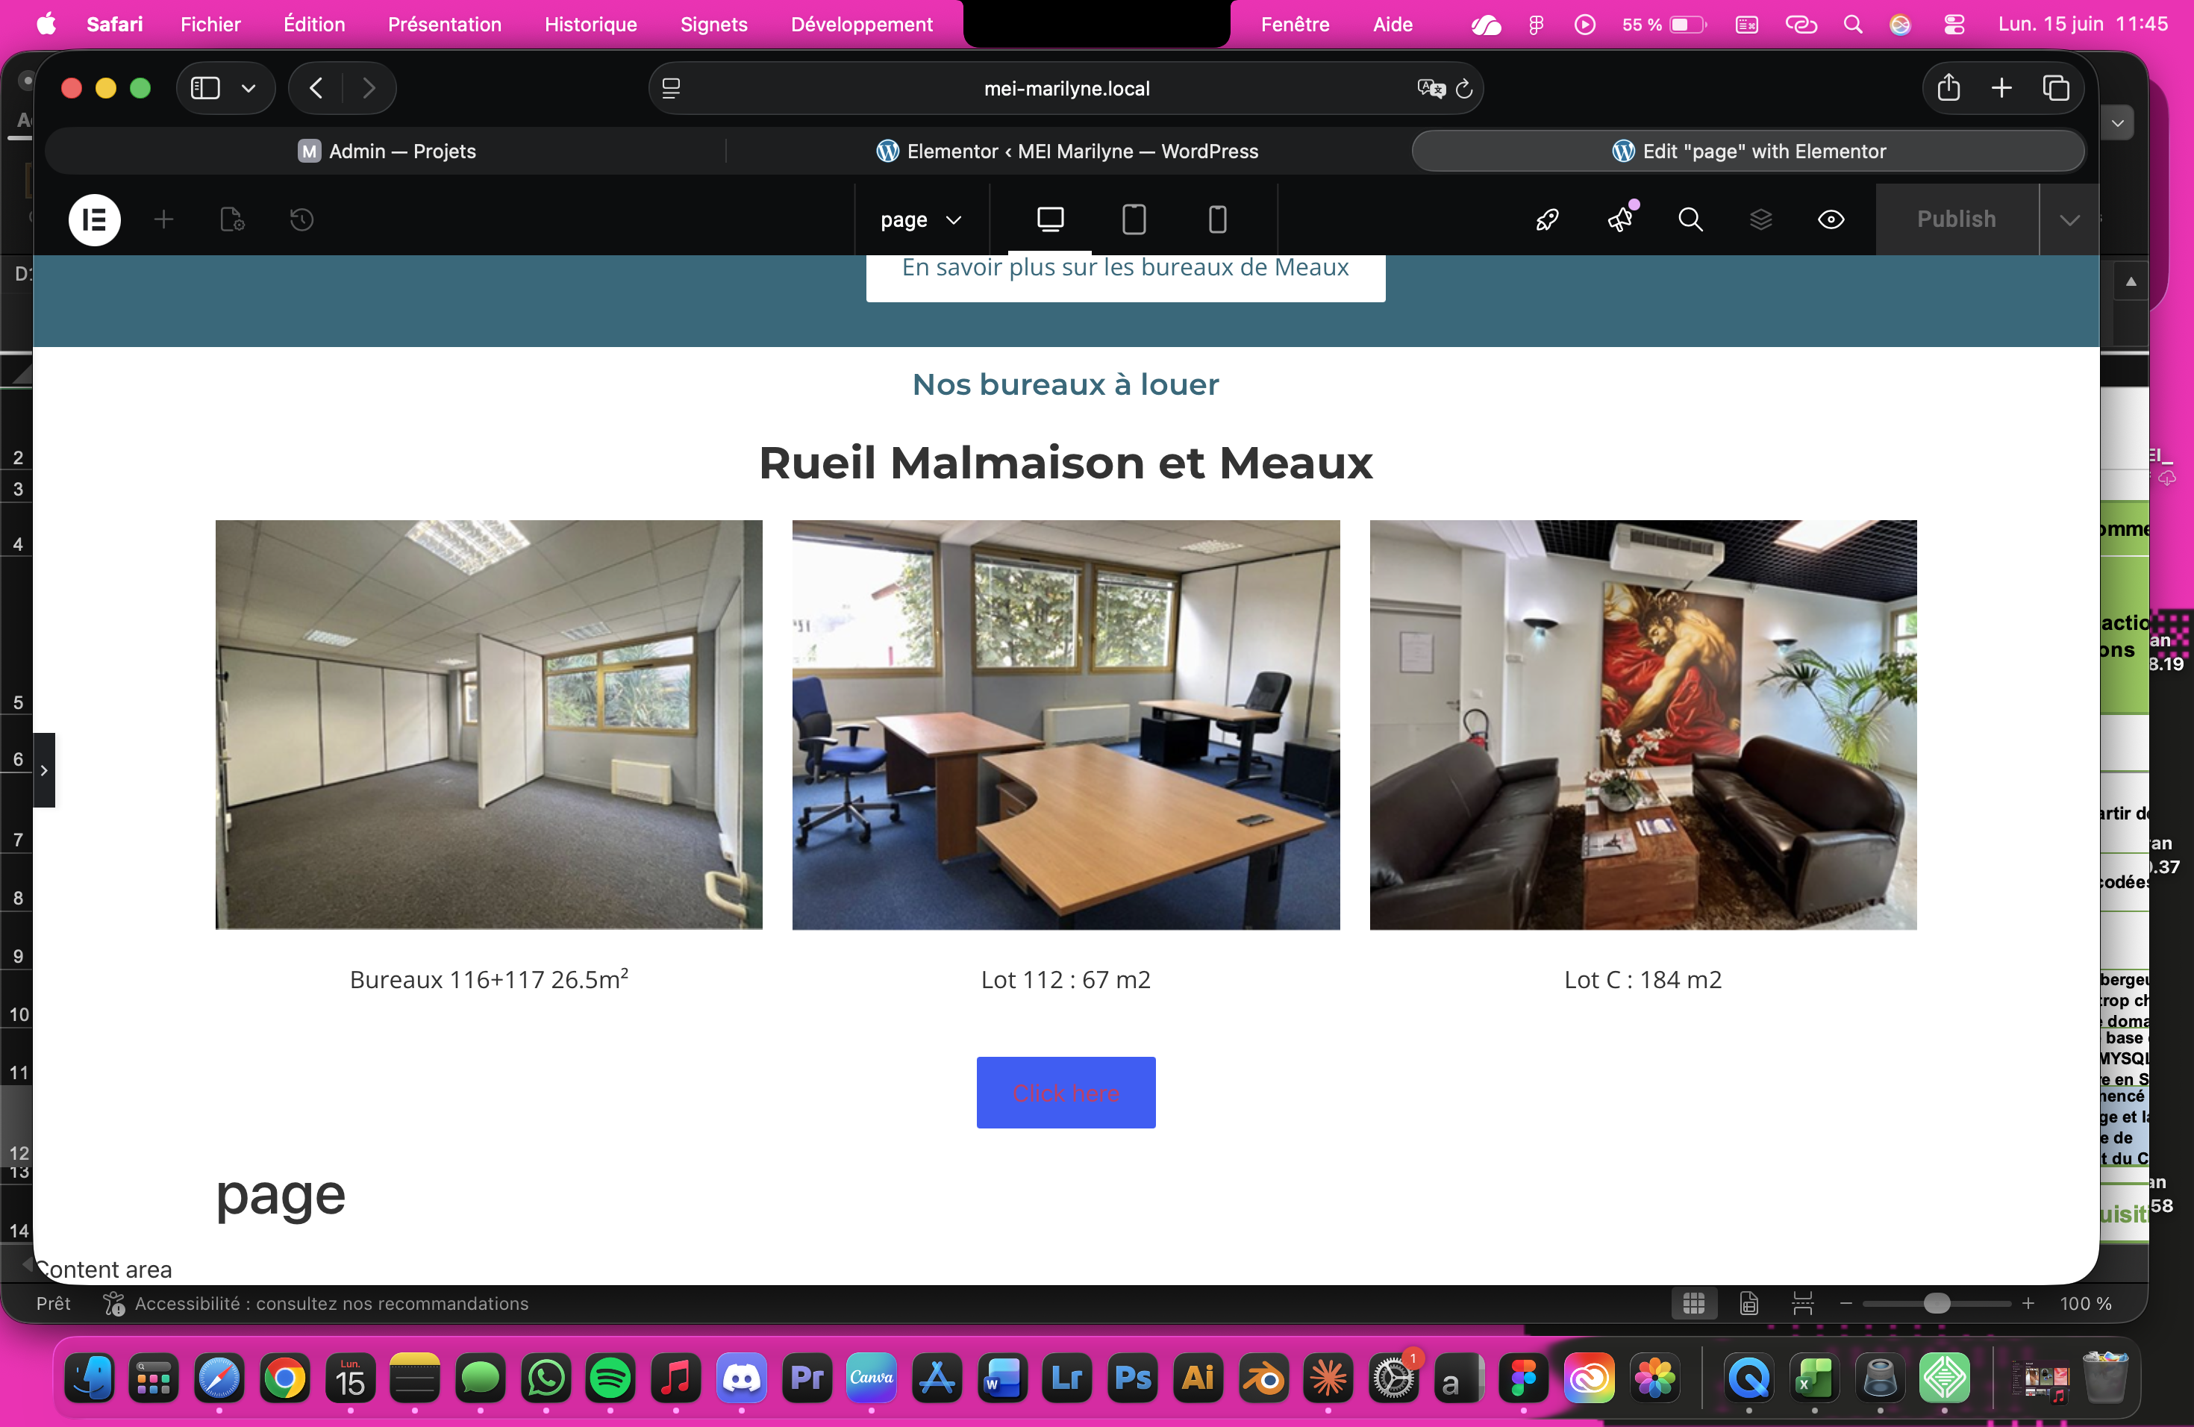Select the Bureaux 116+117 office photo
Viewport: 2194px width, 1427px height.
(x=489, y=725)
